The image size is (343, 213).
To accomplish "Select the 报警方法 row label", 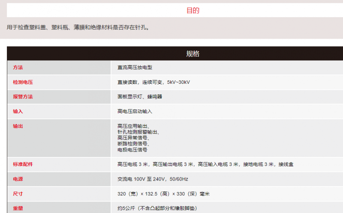I will point(23,97).
